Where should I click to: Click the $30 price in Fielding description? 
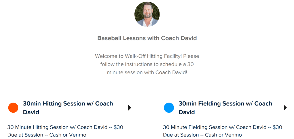click(277, 127)
